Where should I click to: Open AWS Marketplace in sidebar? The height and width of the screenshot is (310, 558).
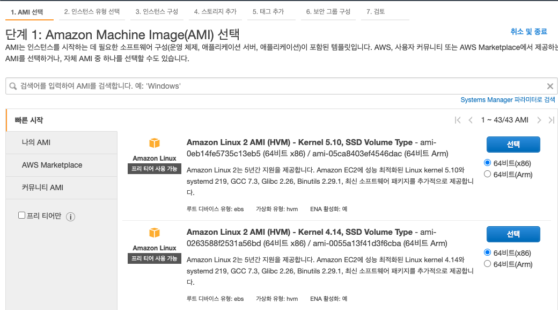click(x=62, y=165)
